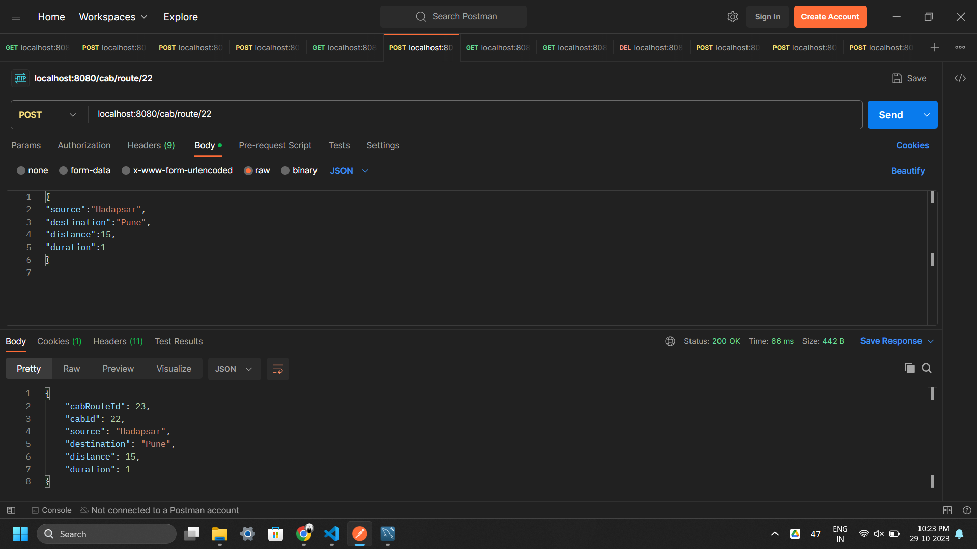Search within response using magnifier icon
This screenshot has height=549, width=977.
(x=927, y=369)
